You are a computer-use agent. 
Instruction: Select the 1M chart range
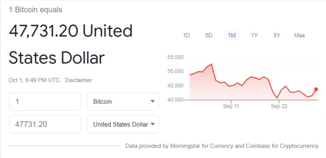click(x=232, y=35)
